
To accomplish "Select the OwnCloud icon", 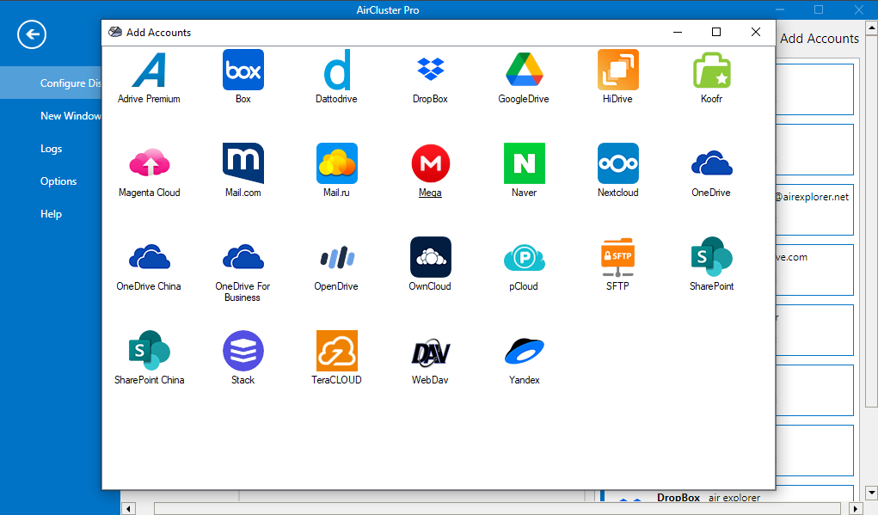I will coord(430,257).
